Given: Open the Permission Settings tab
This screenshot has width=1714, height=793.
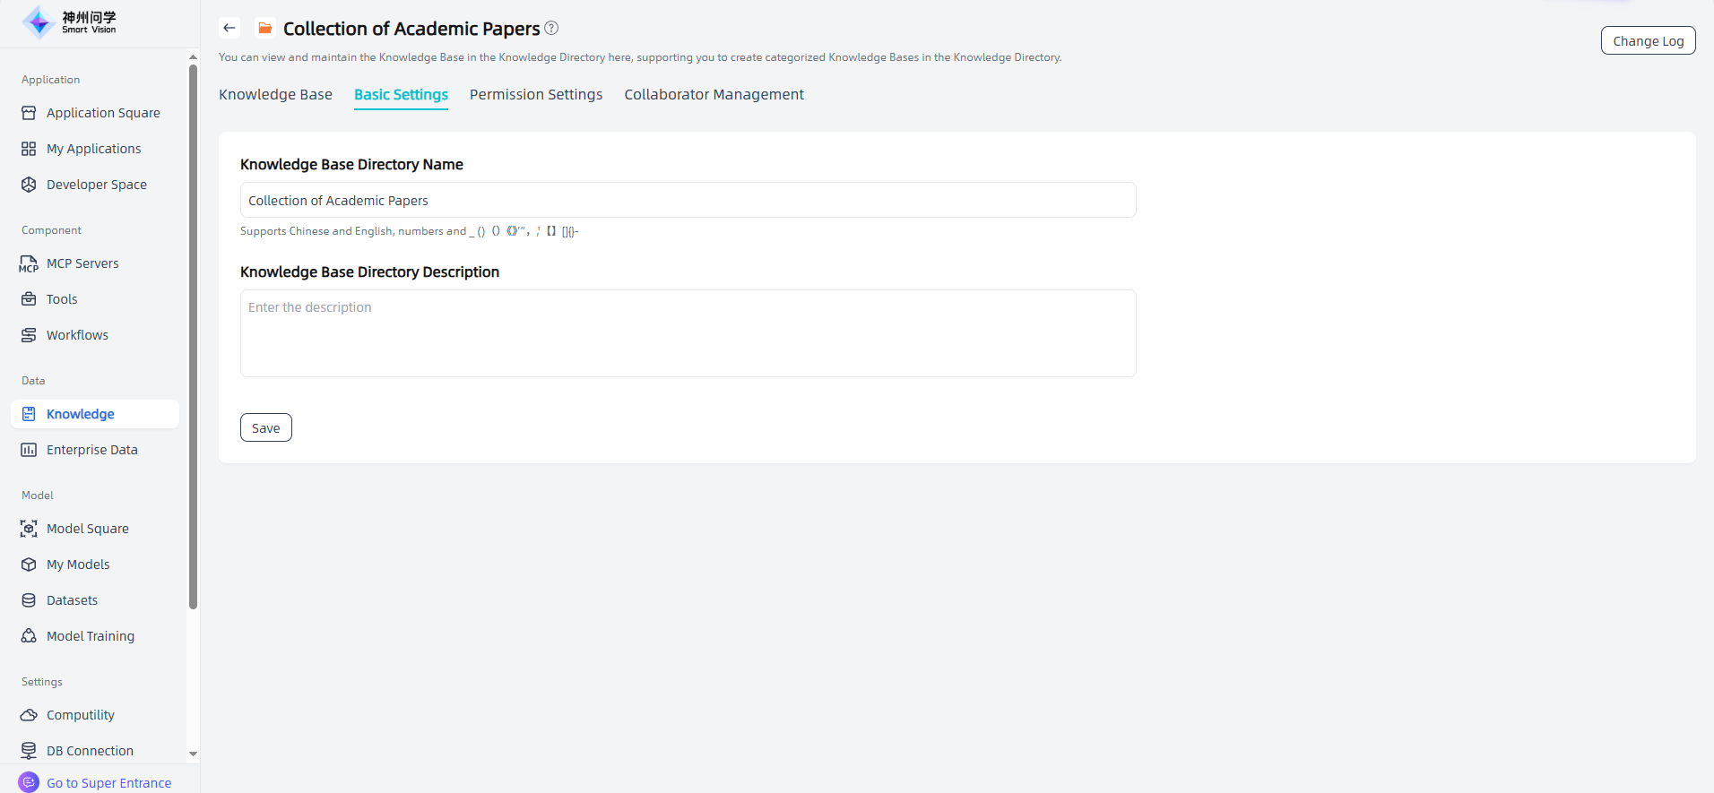Looking at the screenshot, I should (535, 95).
